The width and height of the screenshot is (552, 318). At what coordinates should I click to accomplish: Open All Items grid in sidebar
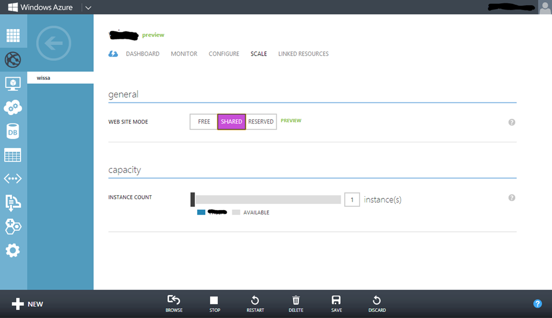tap(13, 35)
